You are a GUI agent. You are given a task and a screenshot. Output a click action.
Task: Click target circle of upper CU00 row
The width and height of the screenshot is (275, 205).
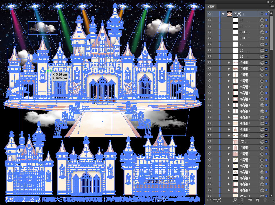click(x=262, y=32)
